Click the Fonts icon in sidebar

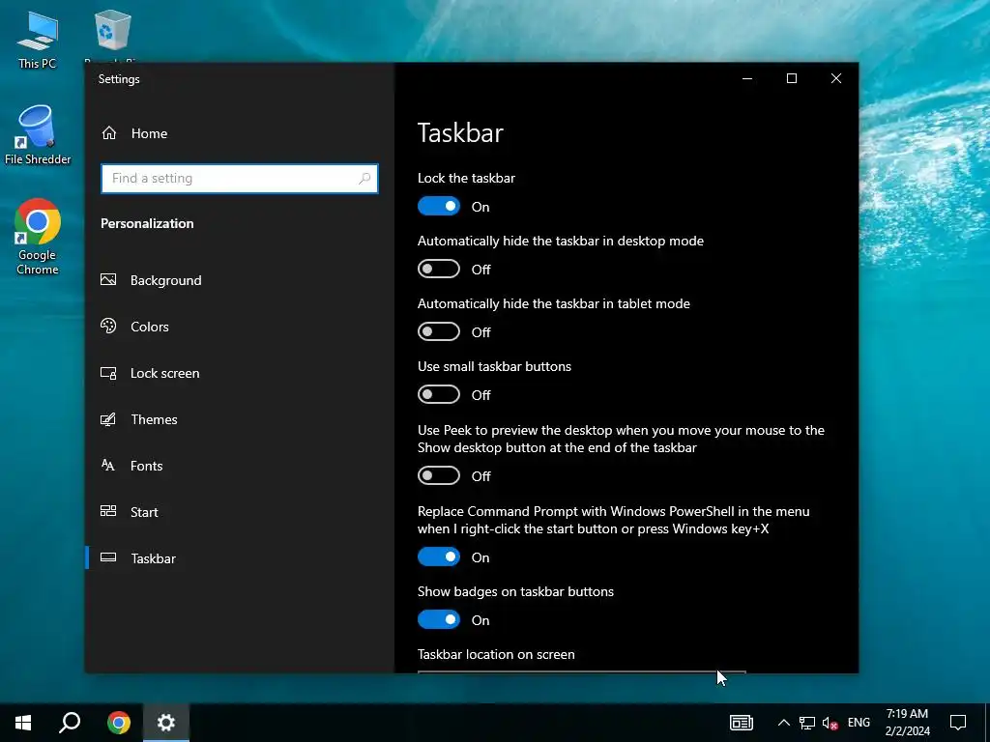click(x=108, y=465)
